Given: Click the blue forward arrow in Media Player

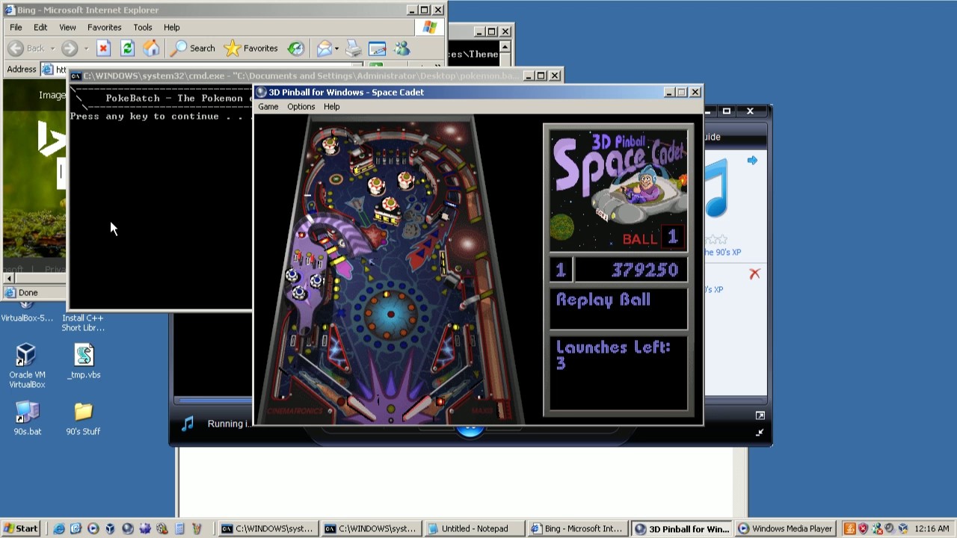Looking at the screenshot, I should [x=752, y=160].
